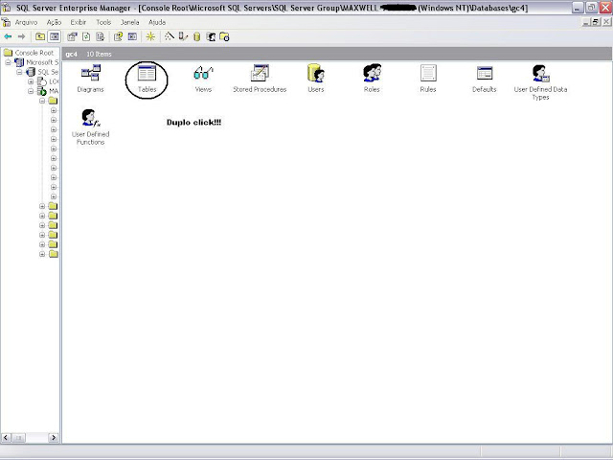Select the Microsoft SQL Servers tree node
Image resolution: width=613 pixels, height=460 pixels.
click(42, 62)
